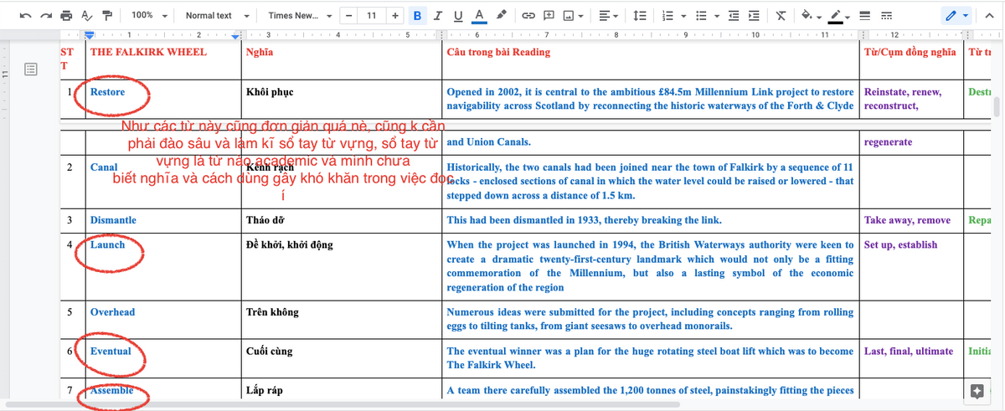This screenshot has width=1005, height=411.
Task: Open the highlight color tool
Action: coord(501,15)
